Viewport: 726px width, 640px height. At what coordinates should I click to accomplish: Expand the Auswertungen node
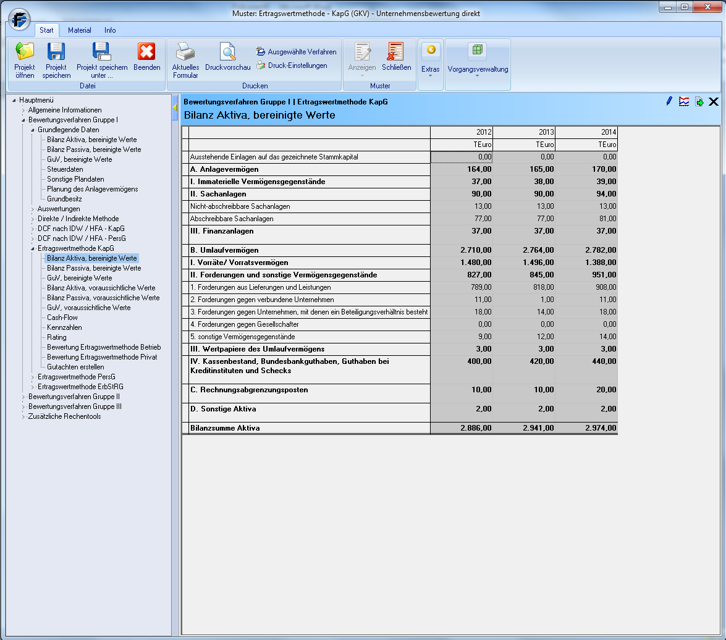pos(32,209)
